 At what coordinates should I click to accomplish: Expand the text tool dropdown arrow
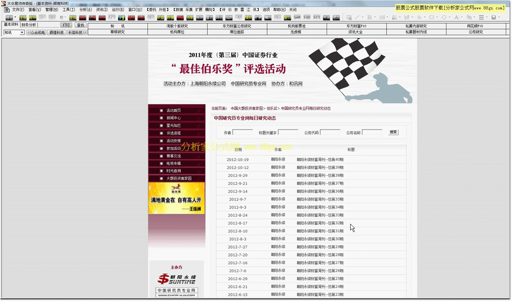(x=462, y=17)
